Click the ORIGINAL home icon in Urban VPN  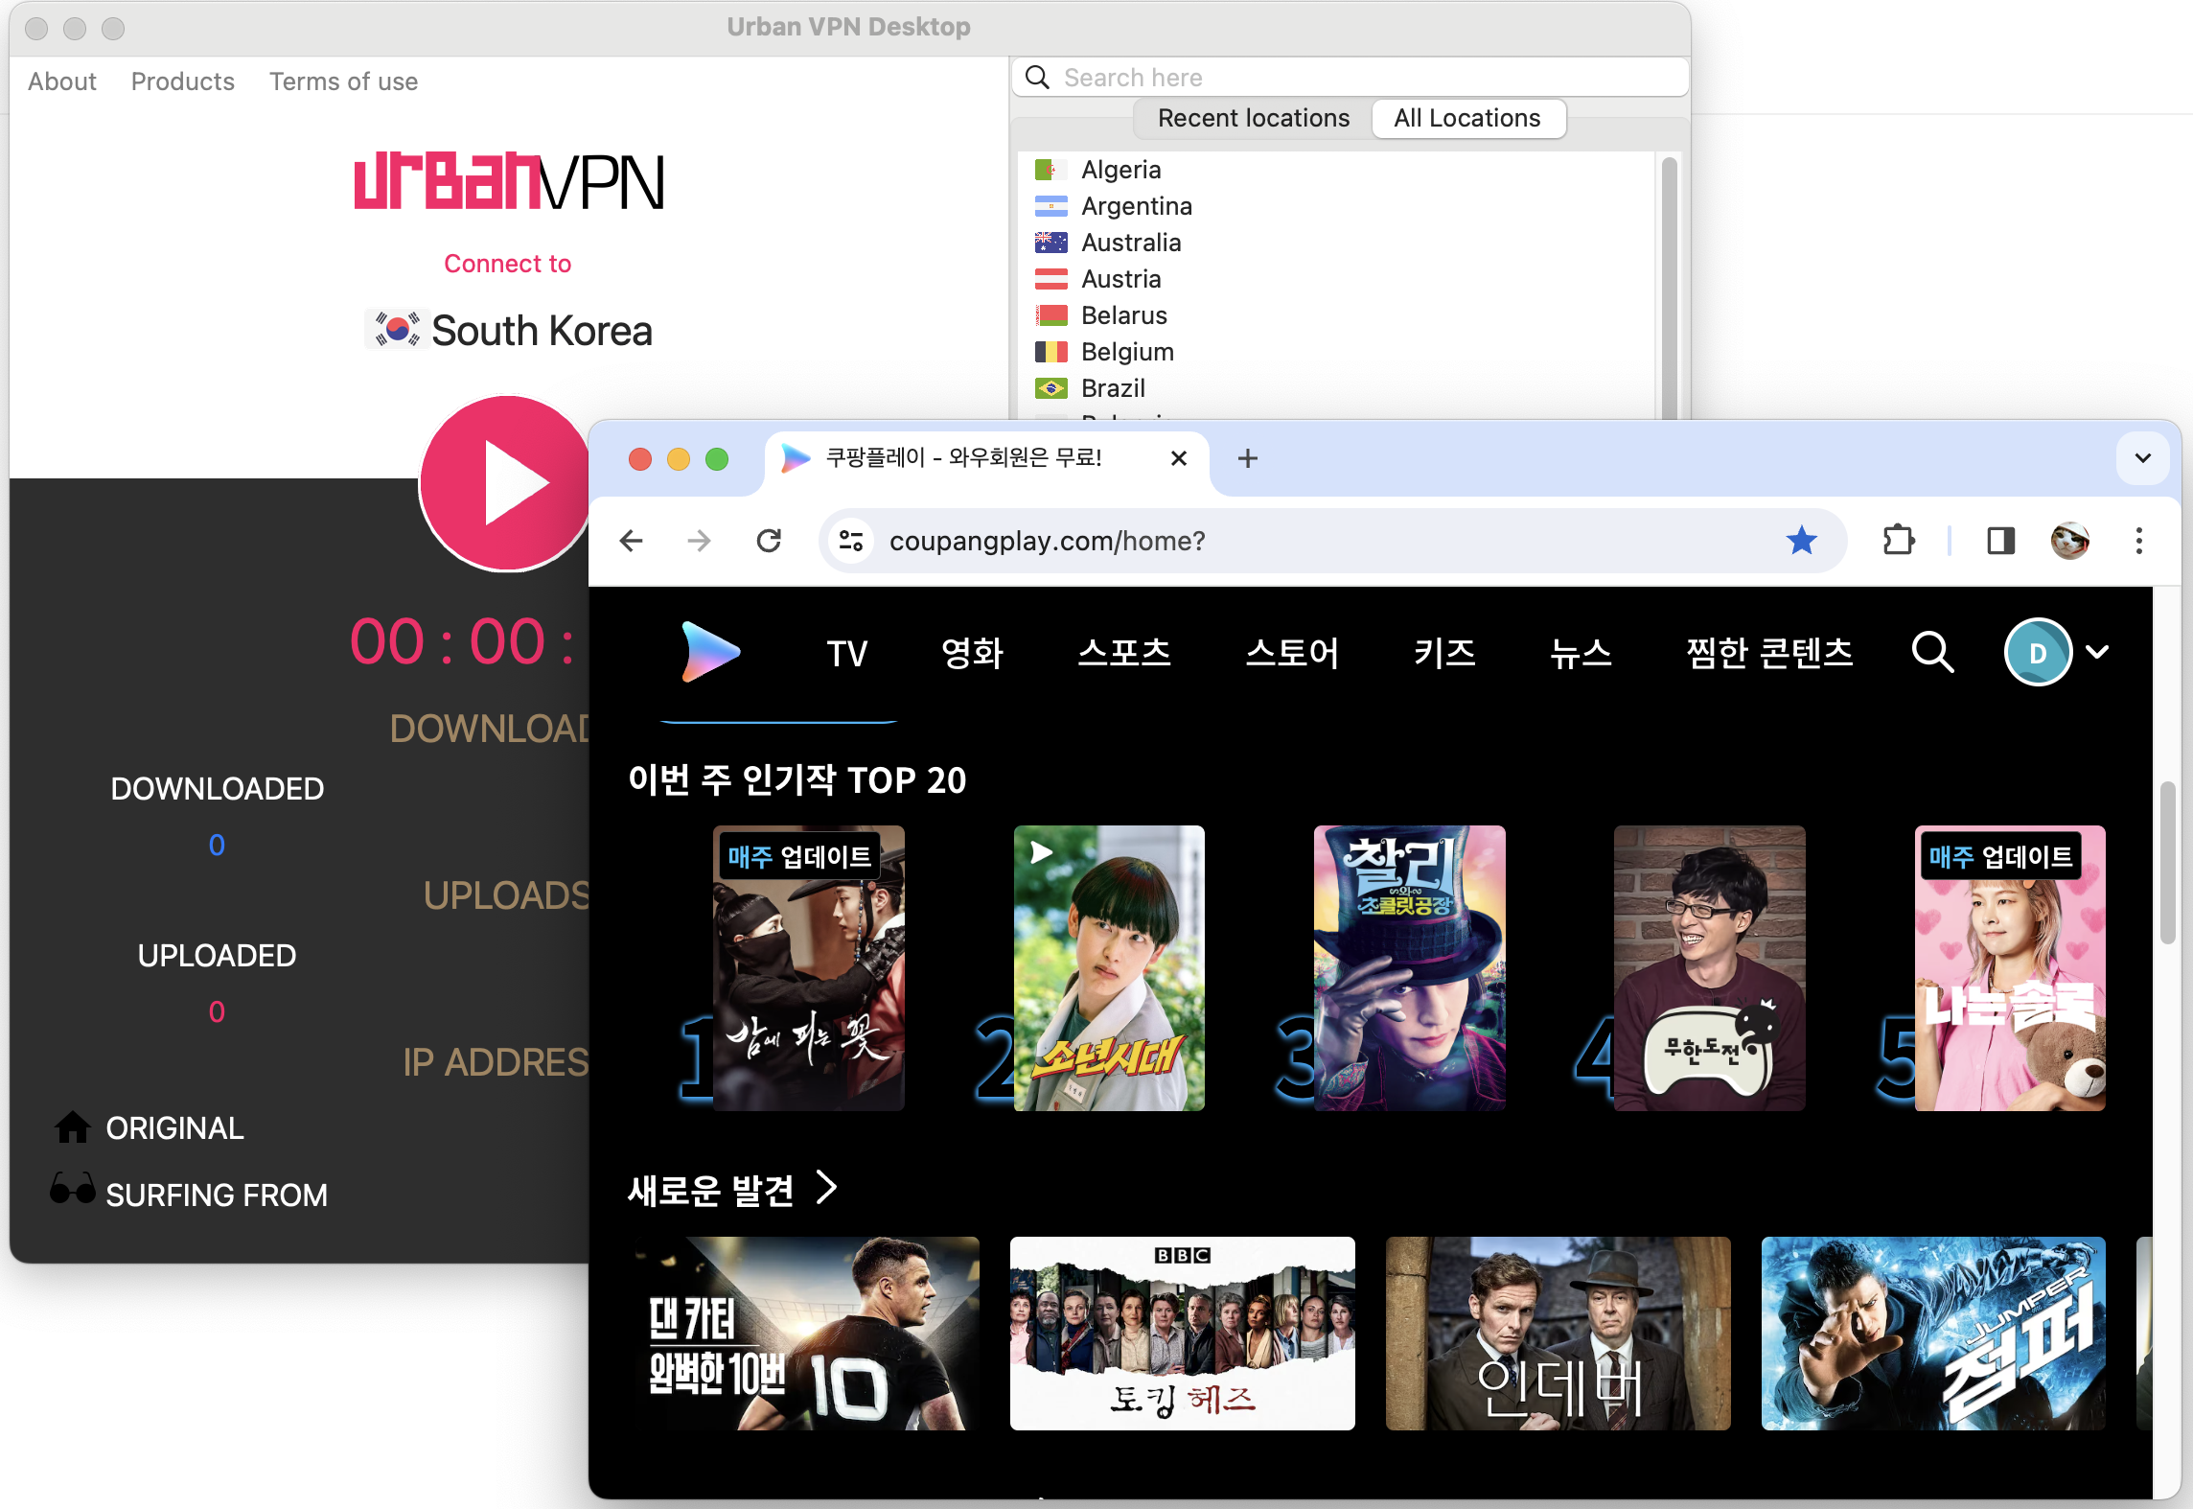coord(72,1127)
